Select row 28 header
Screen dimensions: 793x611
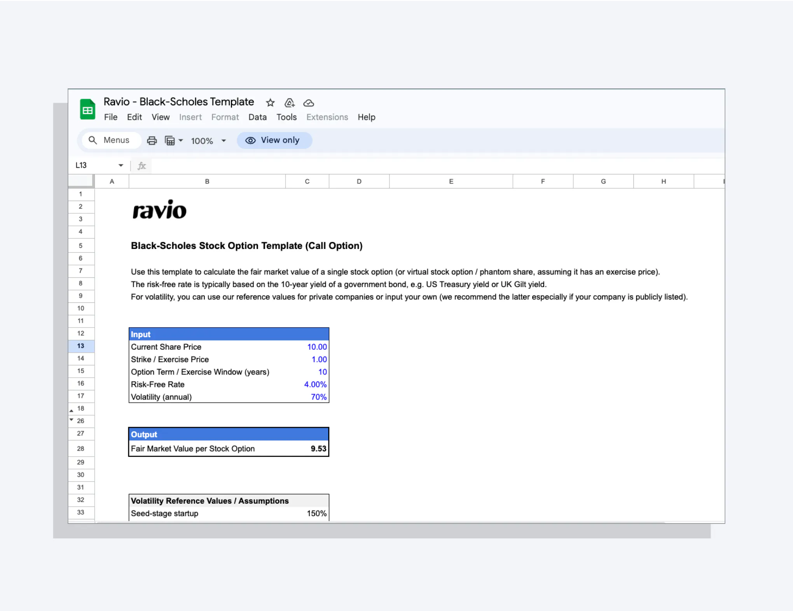[x=81, y=448]
